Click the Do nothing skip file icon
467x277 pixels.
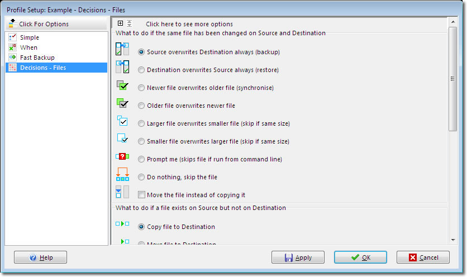(x=122, y=174)
